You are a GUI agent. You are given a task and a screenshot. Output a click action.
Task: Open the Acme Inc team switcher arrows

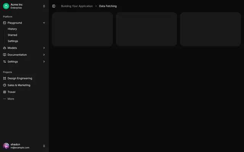44,6
